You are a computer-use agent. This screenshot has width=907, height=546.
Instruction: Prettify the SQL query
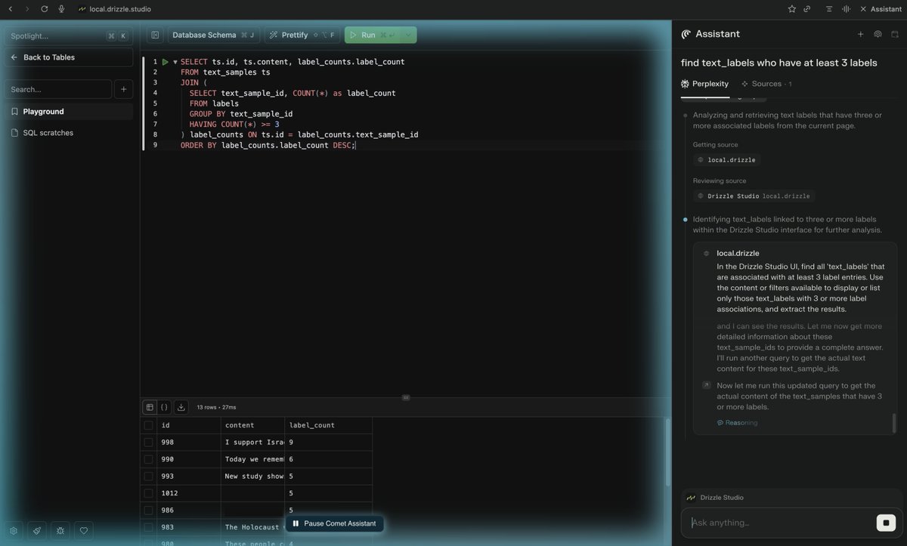(x=293, y=35)
